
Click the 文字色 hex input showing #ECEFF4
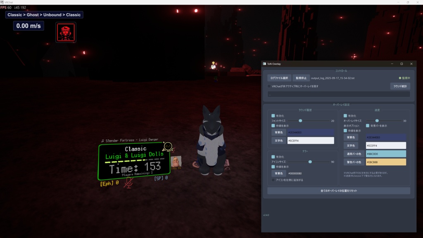(311, 140)
